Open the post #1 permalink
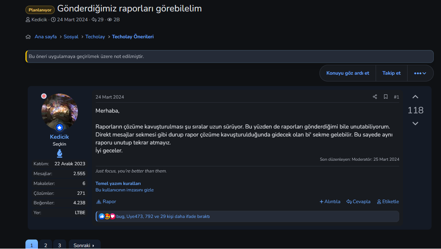Viewport: 441px width, 249px height. (x=396, y=97)
